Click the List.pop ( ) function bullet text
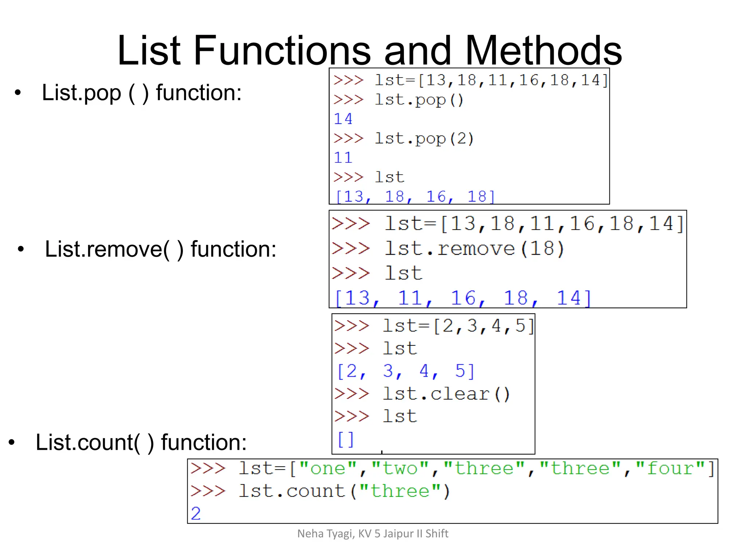Image resolution: width=746 pixels, height=559 pixels. 141,92
